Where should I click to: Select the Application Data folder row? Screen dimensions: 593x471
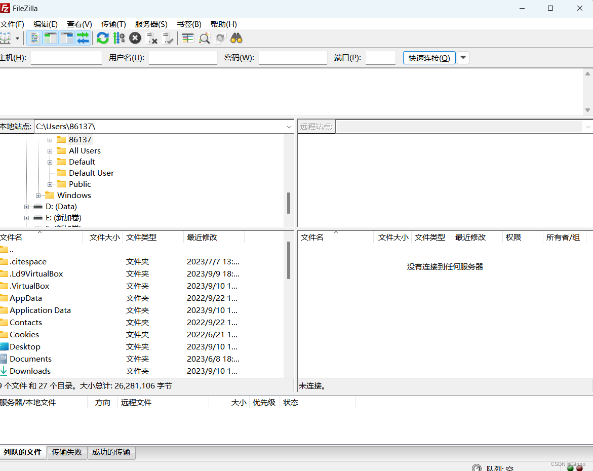(141, 310)
